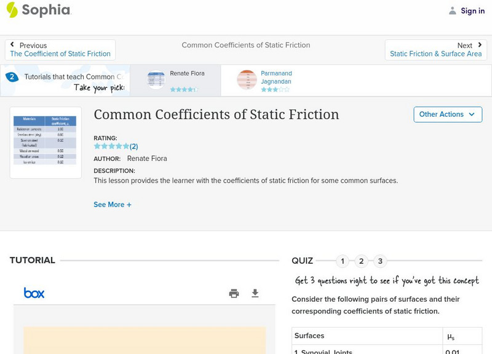The width and height of the screenshot is (492, 354).
Task: Click the print icon in tutorial viewer
Action: click(234, 294)
